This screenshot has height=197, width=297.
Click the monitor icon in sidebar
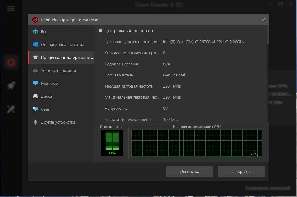(x=35, y=83)
